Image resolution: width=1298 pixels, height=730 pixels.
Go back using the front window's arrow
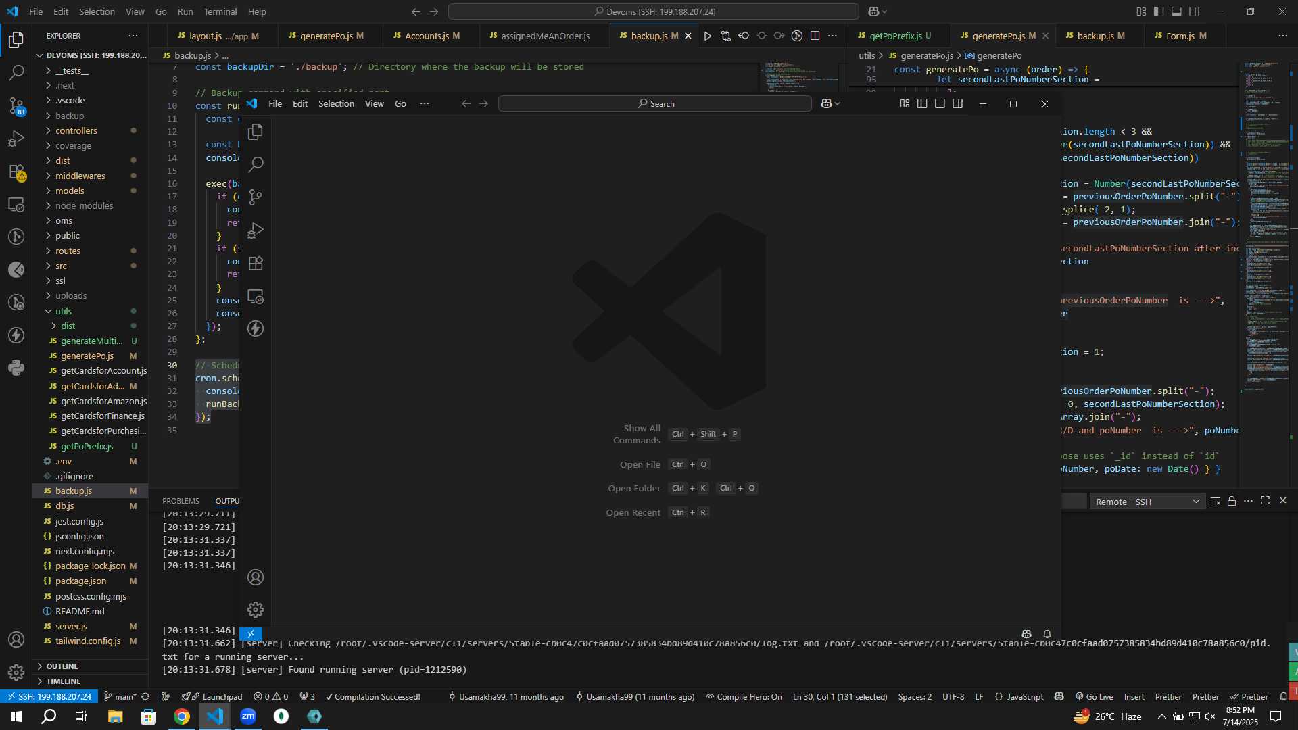click(466, 103)
